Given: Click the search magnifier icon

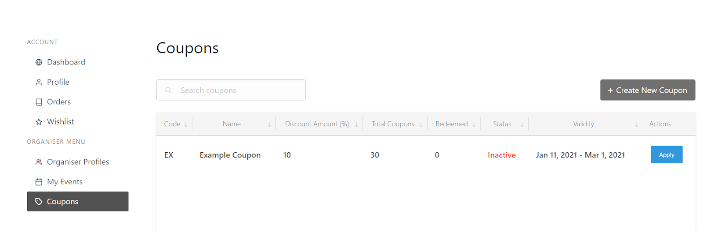Looking at the screenshot, I should [168, 90].
